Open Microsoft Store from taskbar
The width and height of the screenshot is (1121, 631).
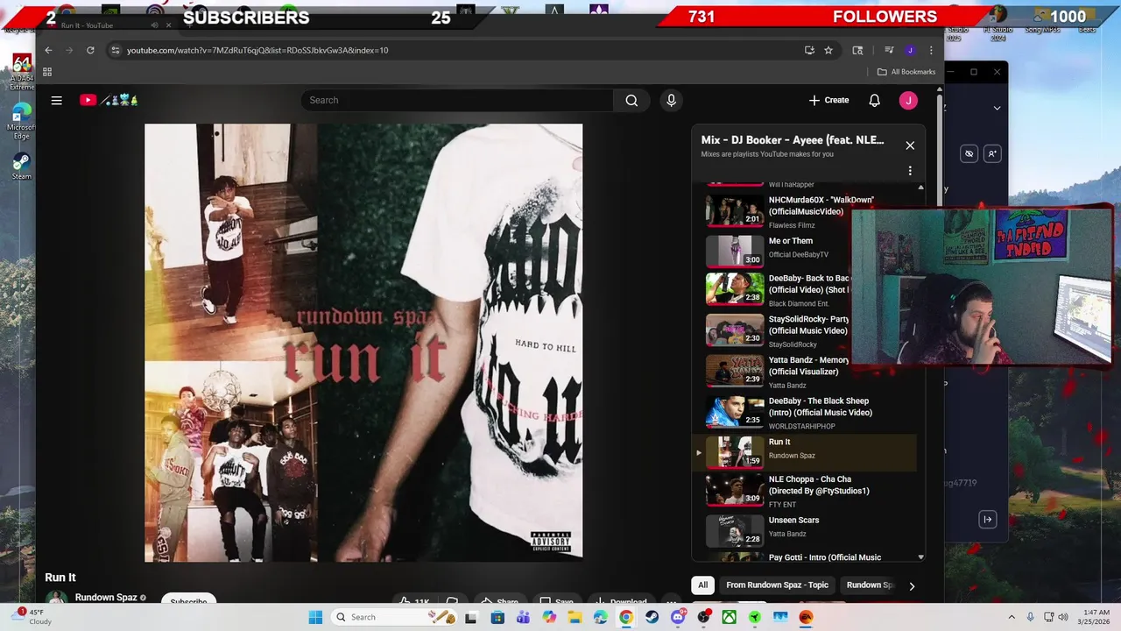point(497,617)
